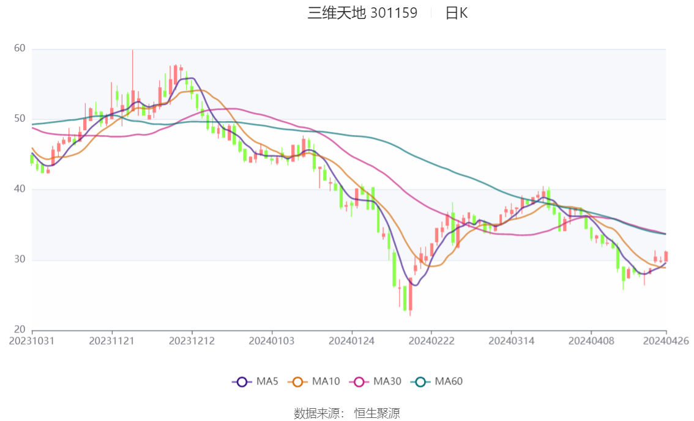Click the 20231212 date axis label

(192, 341)
